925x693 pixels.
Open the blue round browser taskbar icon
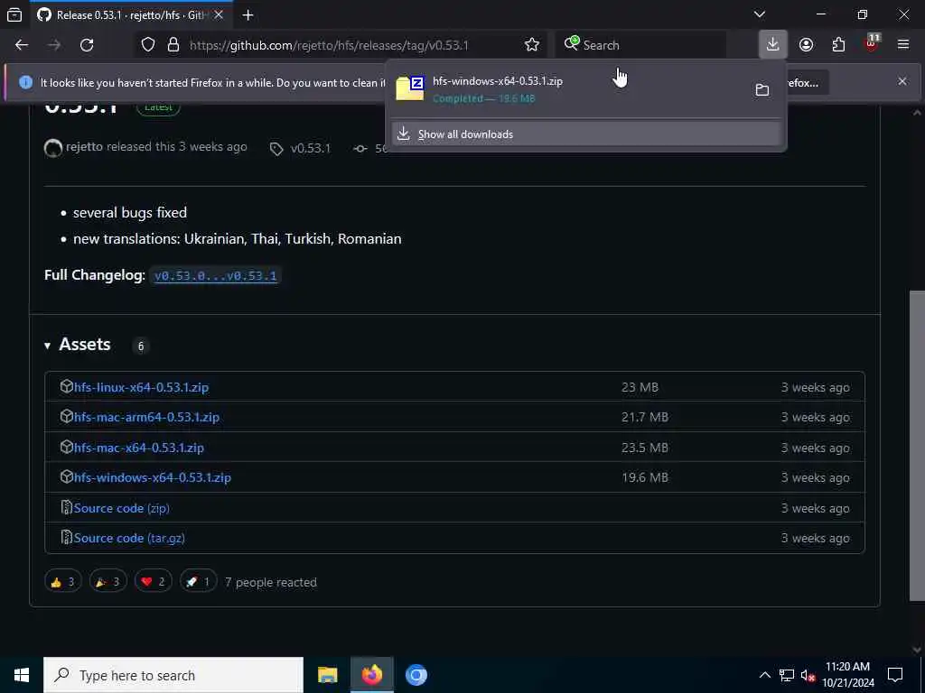tap(416, 675)
